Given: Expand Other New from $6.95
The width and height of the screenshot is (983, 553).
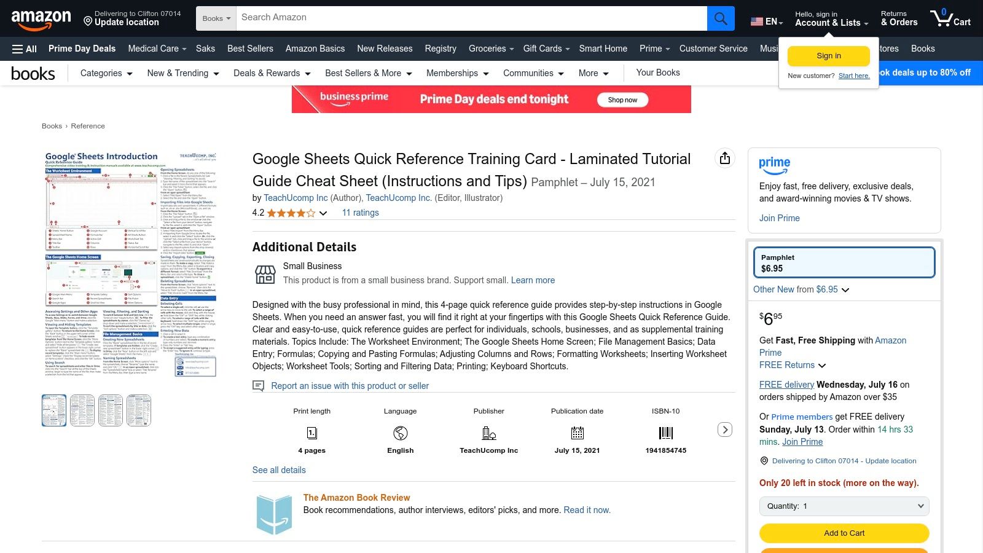Looking at the screenshot, I should tap(801, 289).
